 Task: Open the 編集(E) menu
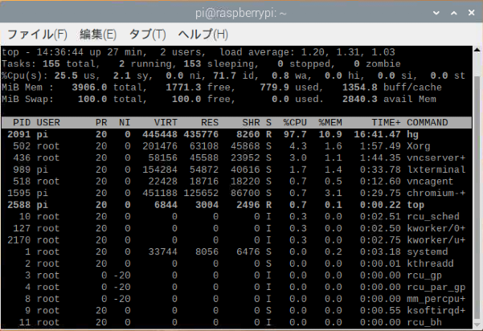tap(98, 35)
